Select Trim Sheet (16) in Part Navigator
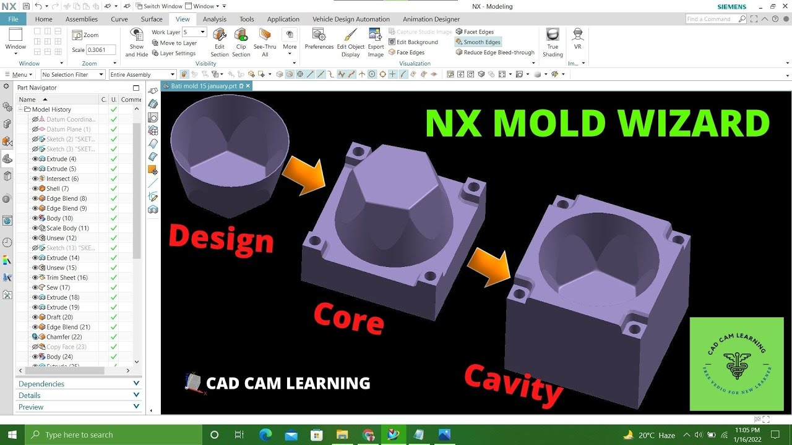The image size is (792, 445). click(x=67, y=278)
